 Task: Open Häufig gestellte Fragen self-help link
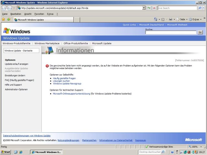pos(64,78)
